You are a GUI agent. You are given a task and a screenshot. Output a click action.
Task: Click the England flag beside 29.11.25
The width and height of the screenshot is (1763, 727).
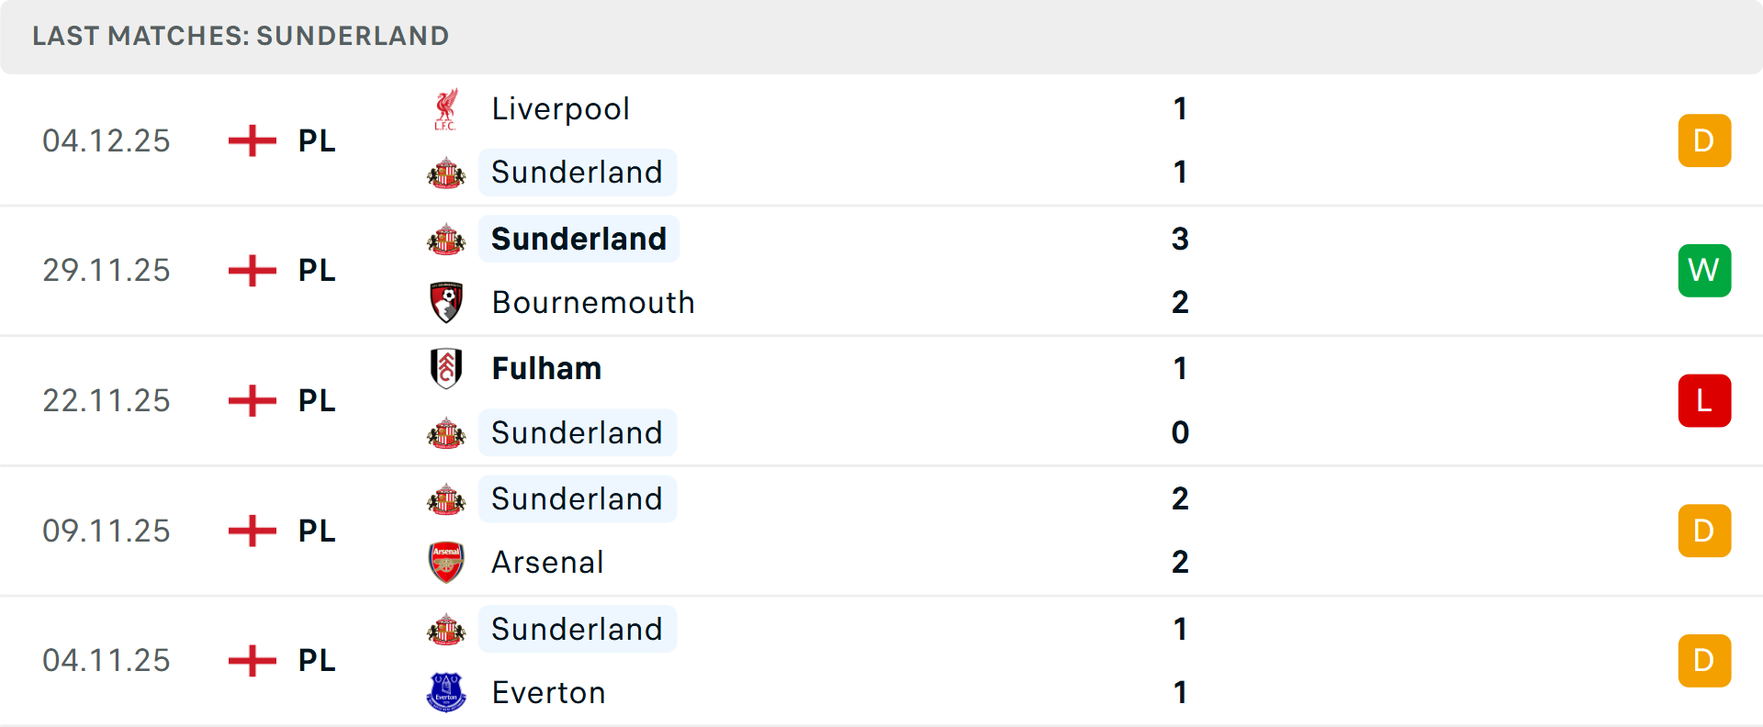(253, 271)
